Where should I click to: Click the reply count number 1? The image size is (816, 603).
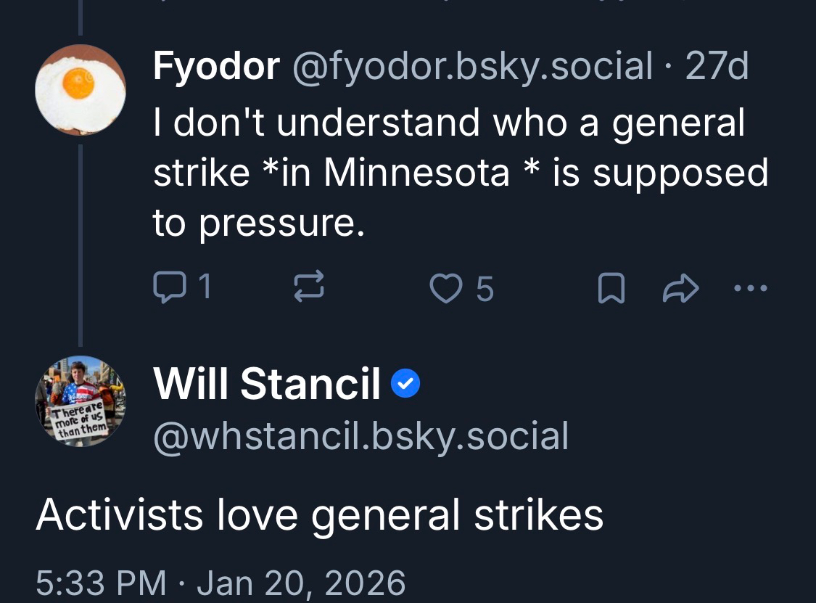coord(205,288)
